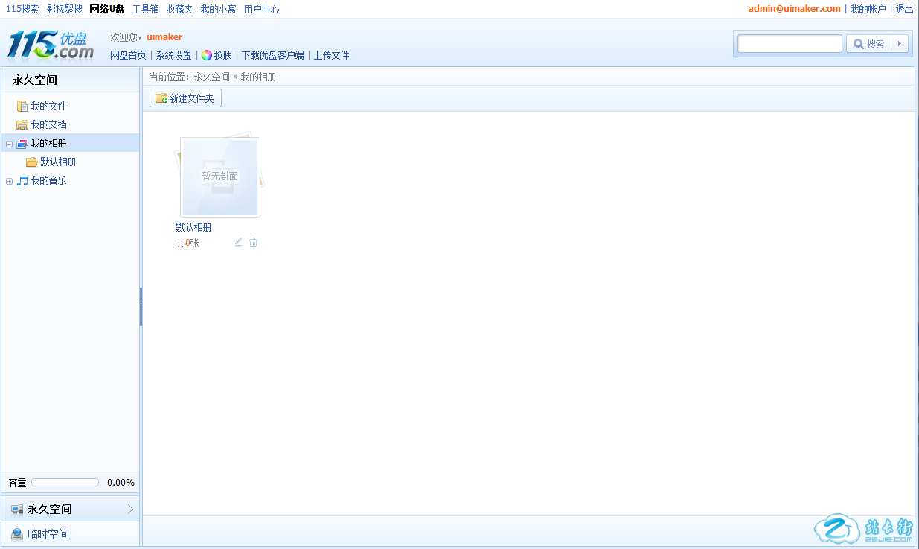Click the 115优盘 logo
Viewport: 919px width, 549px height.
pyautogui.click(x=51, y=45)
